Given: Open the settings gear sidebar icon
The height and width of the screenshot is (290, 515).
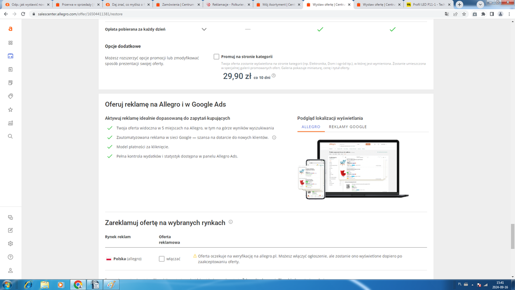Looking at the screenshot, I should [10, 244].
